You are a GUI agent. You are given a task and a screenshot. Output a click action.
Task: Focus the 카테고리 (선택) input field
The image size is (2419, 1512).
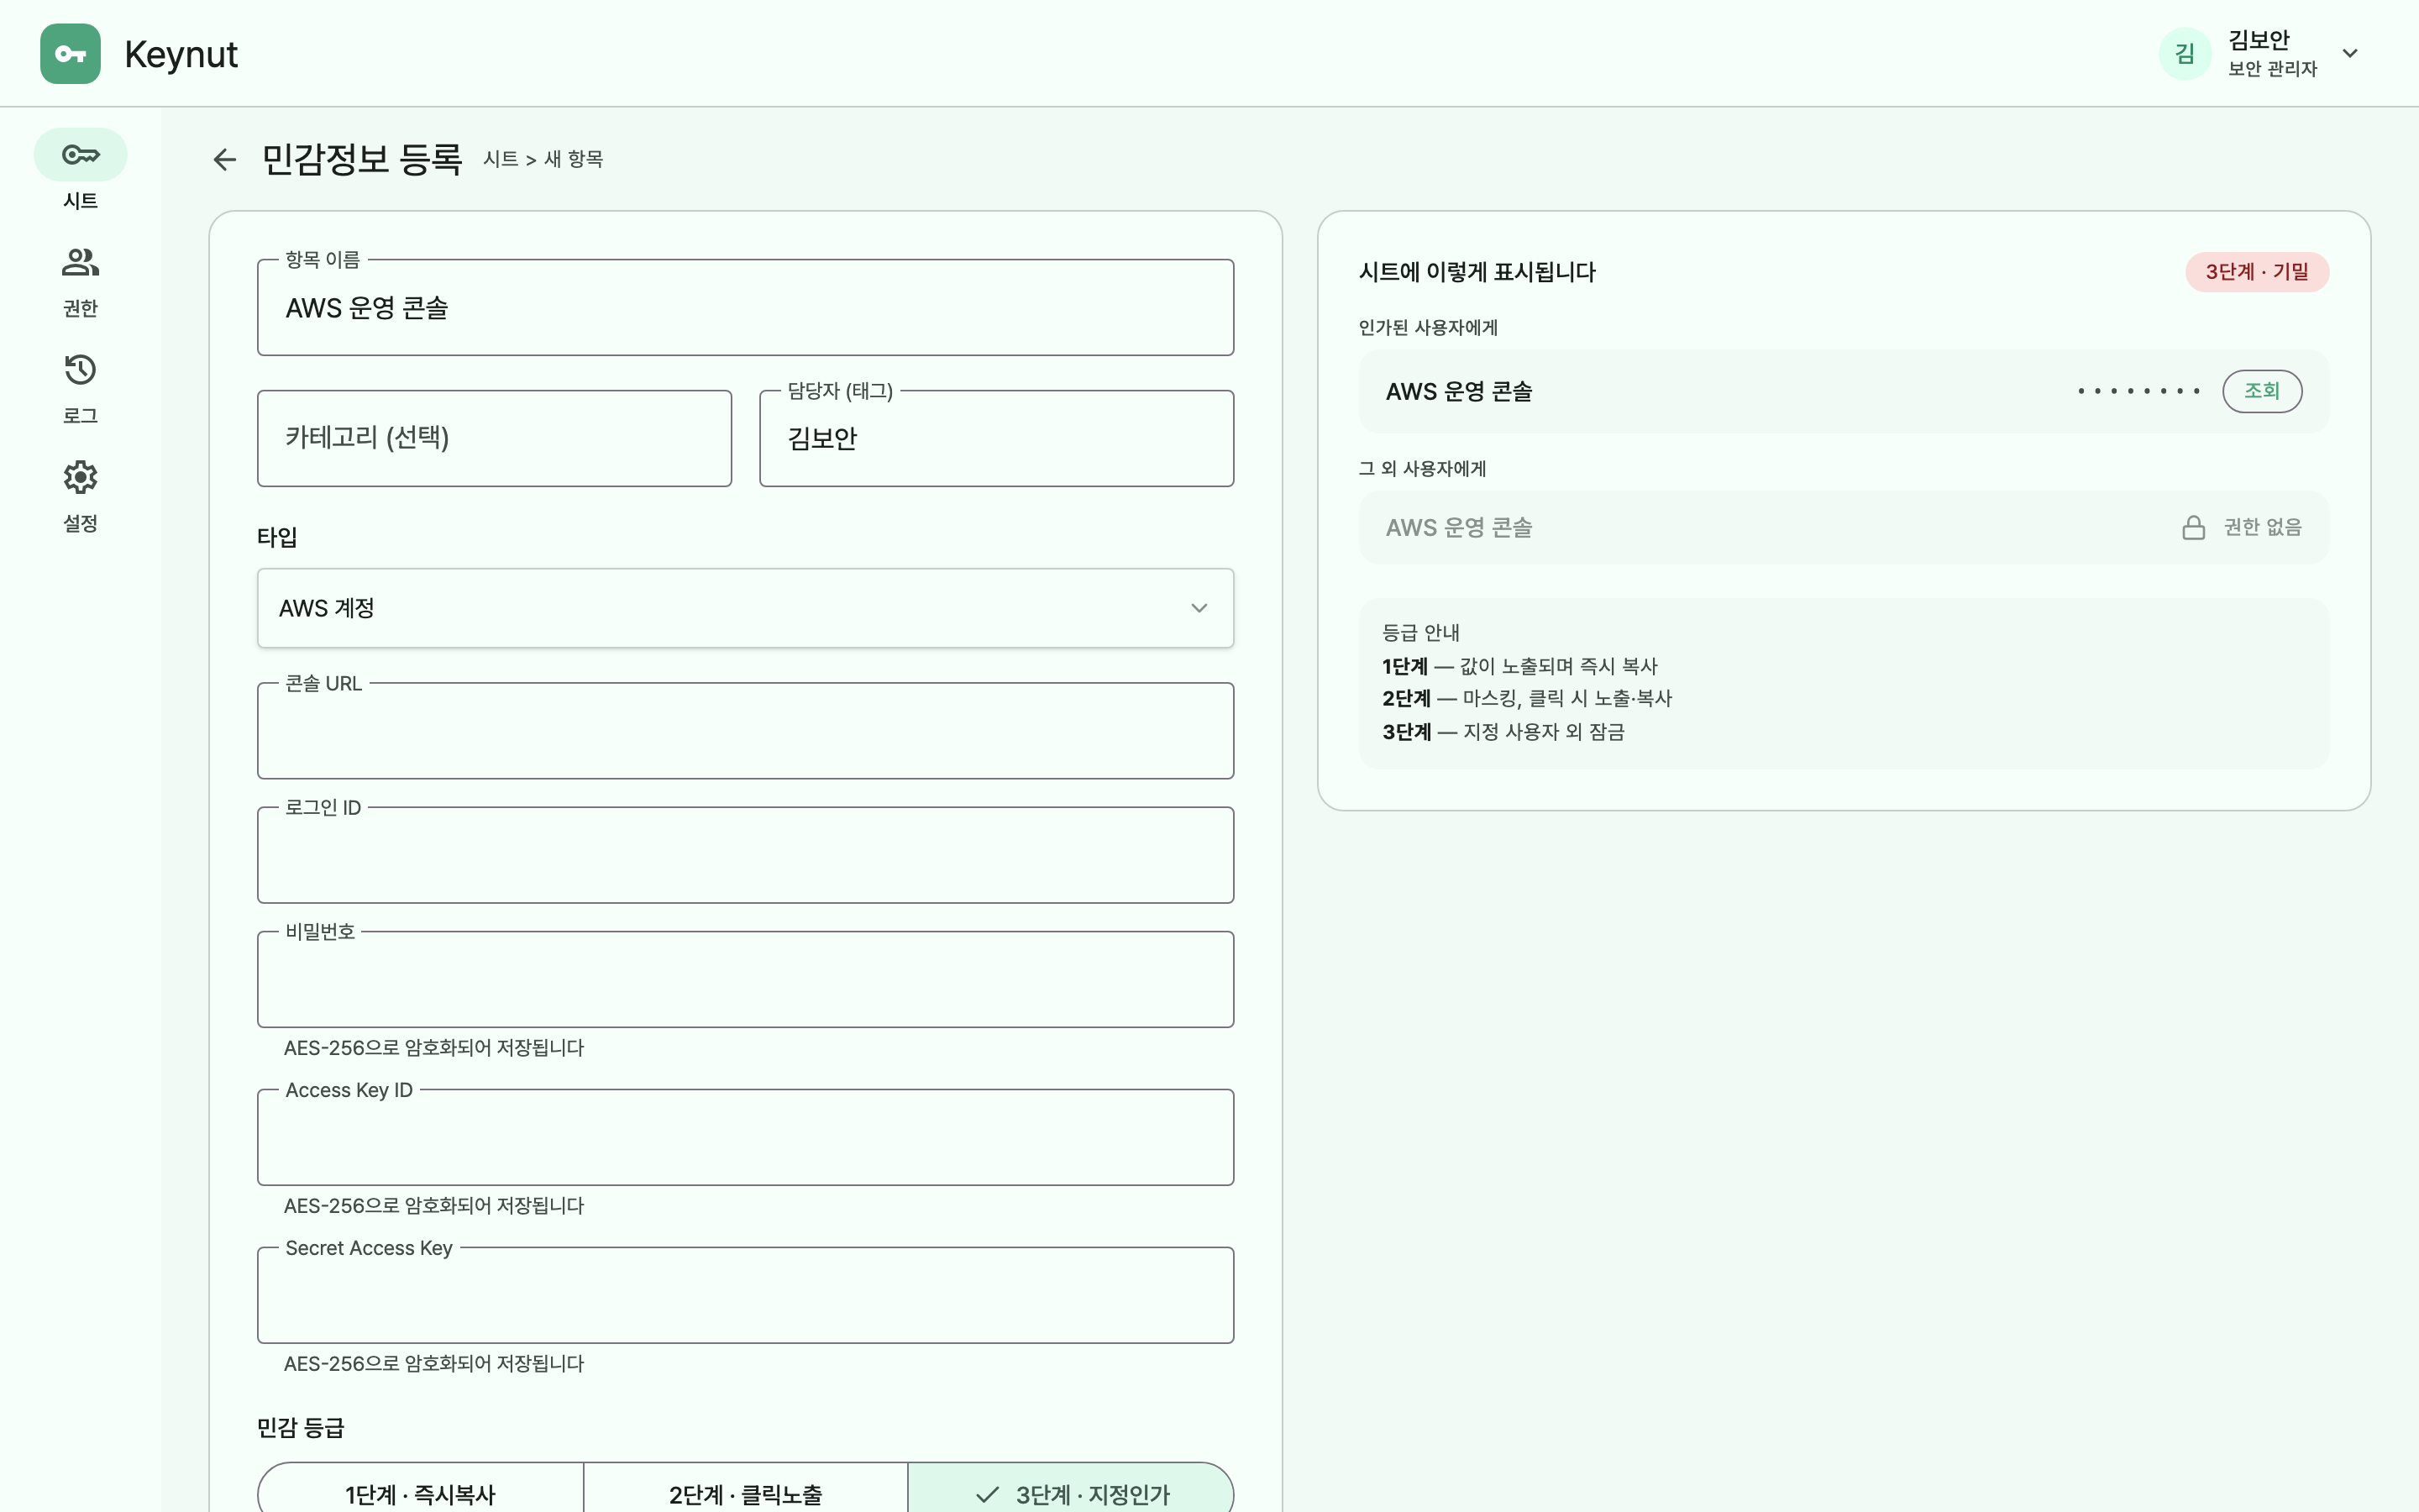click(x=495, y=438)
